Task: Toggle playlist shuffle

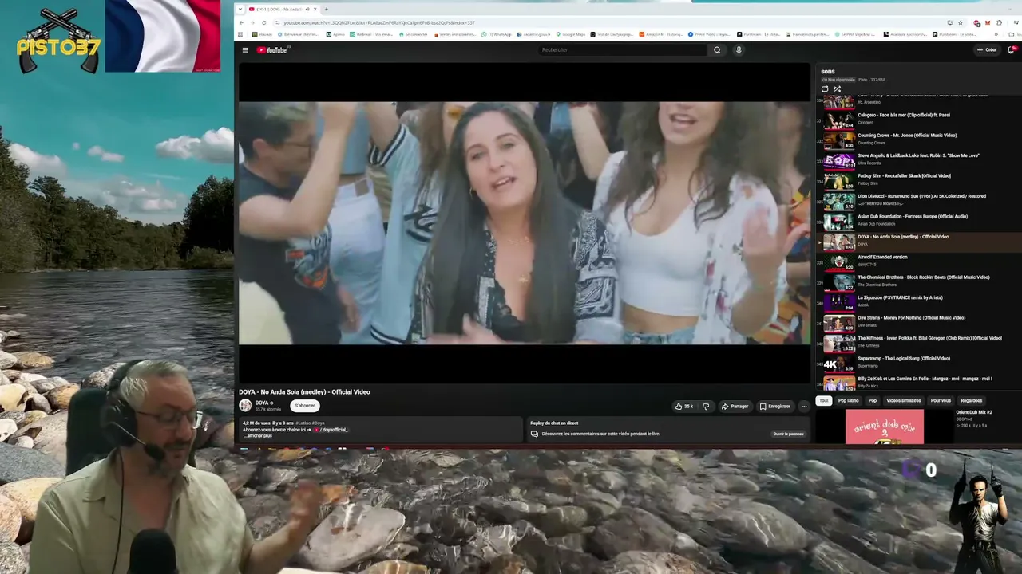Action: click(x=837, y=88)
